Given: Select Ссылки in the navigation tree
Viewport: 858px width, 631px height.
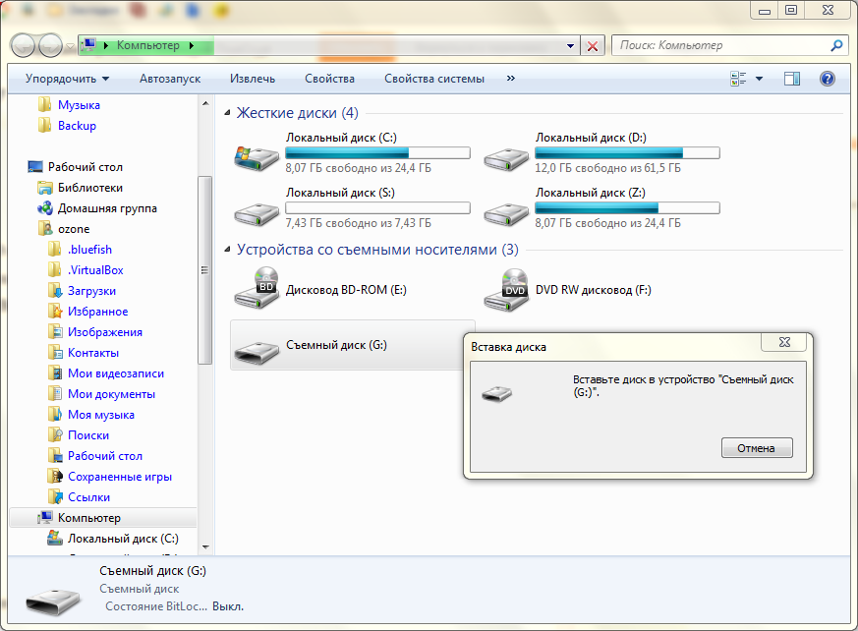Looking at the screenshot, I should click(x=88, y=497).
